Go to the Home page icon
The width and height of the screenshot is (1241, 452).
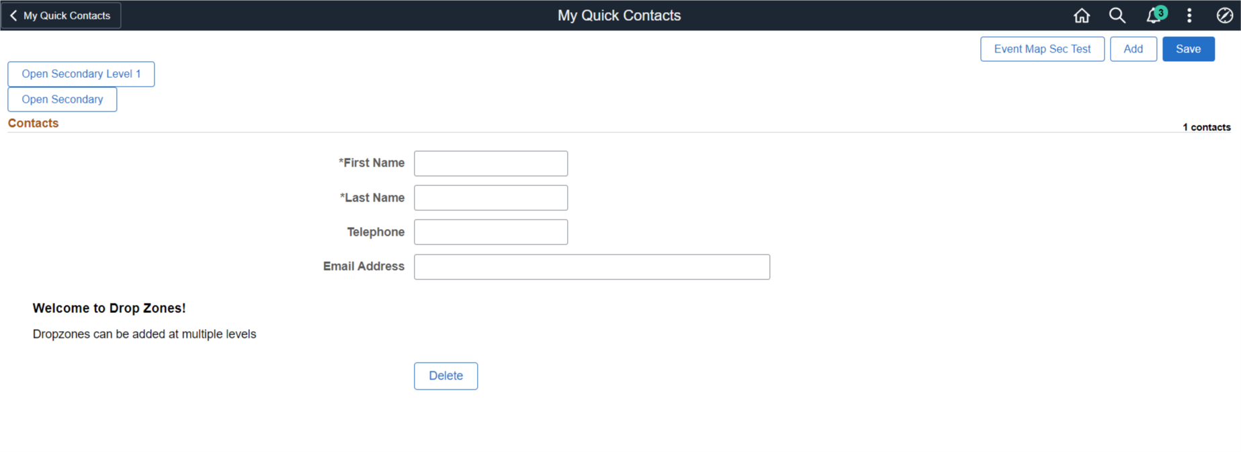coord(1081,15)
